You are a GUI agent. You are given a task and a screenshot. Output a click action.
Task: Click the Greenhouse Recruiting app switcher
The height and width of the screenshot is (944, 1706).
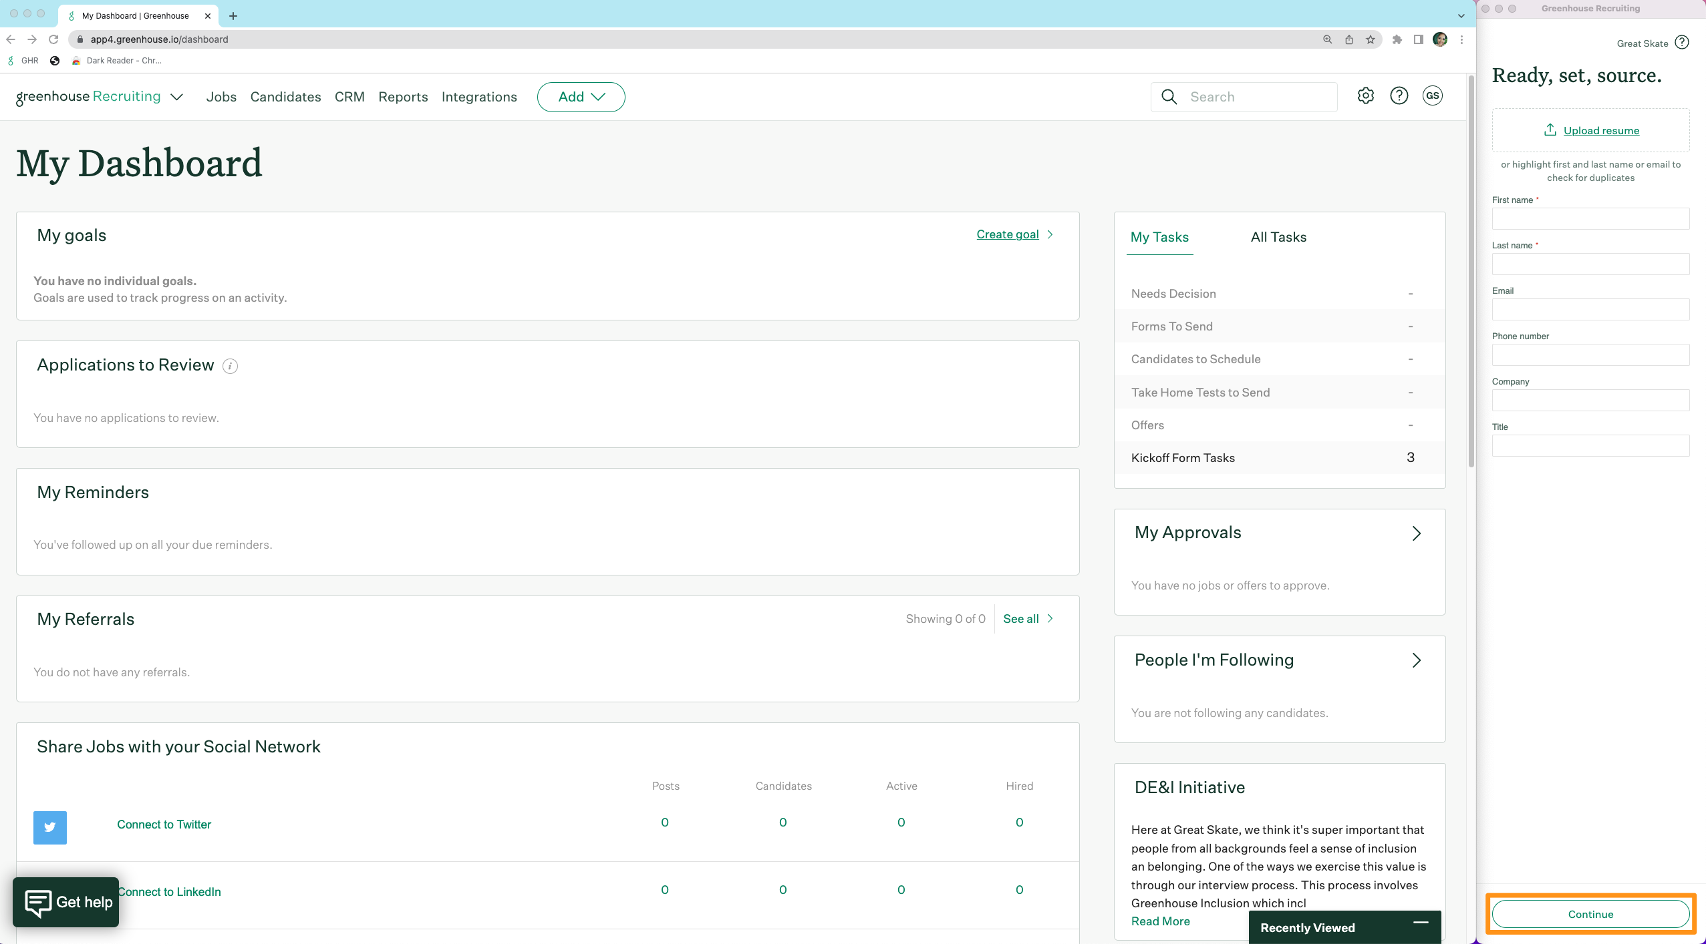173,97
